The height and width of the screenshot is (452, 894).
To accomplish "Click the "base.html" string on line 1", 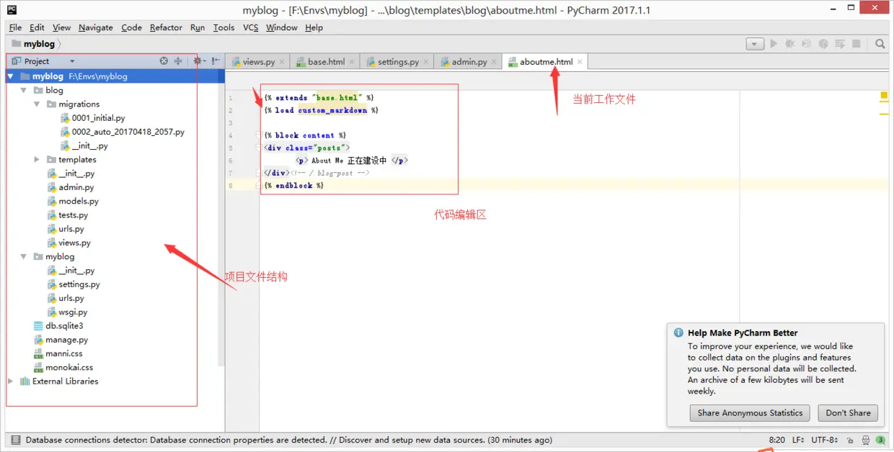I will [337, 98].
